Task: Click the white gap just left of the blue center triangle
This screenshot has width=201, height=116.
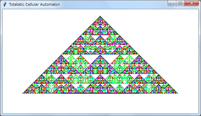Action: [90, 58]
